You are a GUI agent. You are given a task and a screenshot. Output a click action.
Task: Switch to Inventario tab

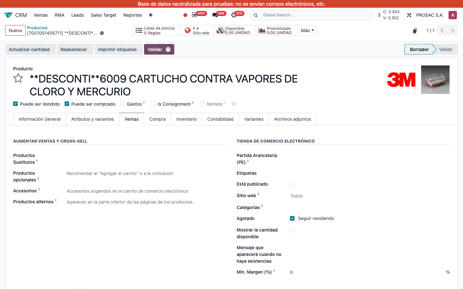tap(186, 119)
